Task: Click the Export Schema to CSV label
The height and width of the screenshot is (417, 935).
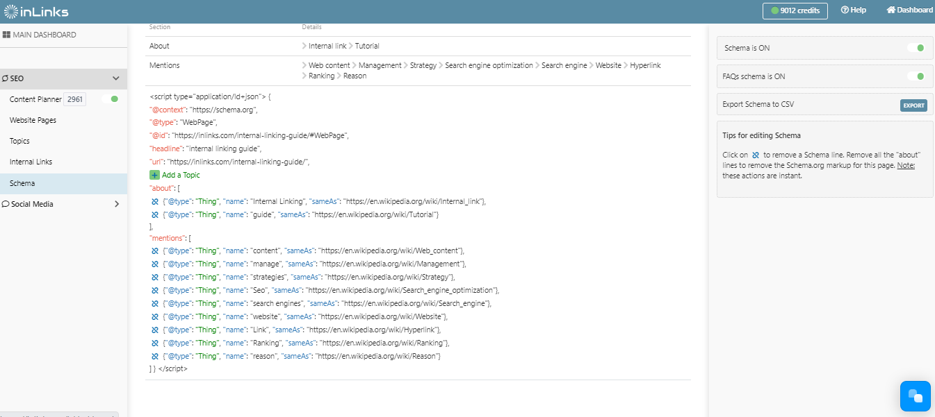Action: coord(758,105)
